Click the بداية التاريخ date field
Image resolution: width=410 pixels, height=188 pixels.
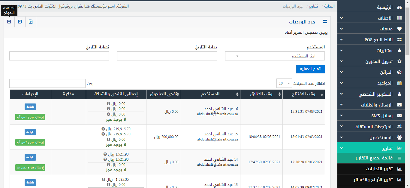click(x=167, y=56)
